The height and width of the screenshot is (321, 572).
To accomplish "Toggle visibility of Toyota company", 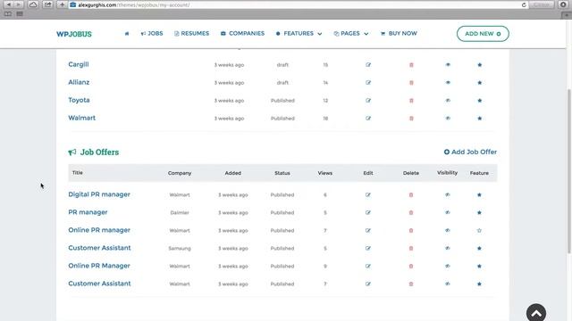I will coord(448,101).
